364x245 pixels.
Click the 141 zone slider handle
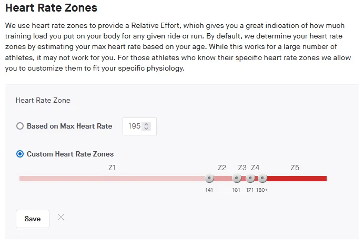(209, 179)
